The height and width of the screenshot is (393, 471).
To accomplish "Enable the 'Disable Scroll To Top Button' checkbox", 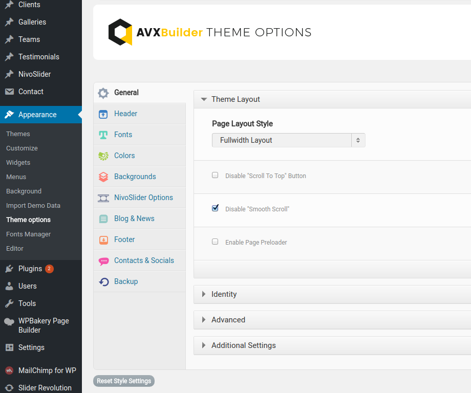I will click(215, 174).
